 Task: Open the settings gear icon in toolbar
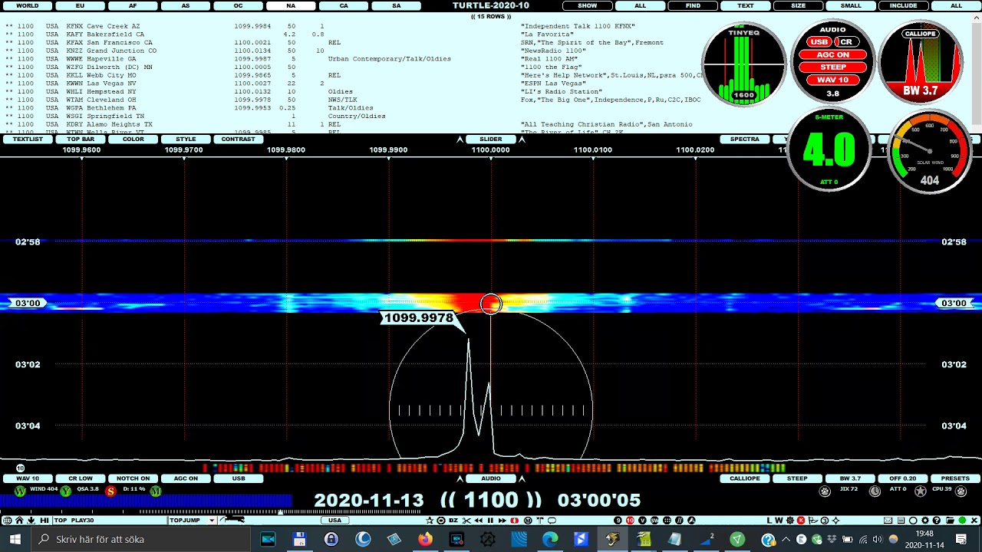924,521
